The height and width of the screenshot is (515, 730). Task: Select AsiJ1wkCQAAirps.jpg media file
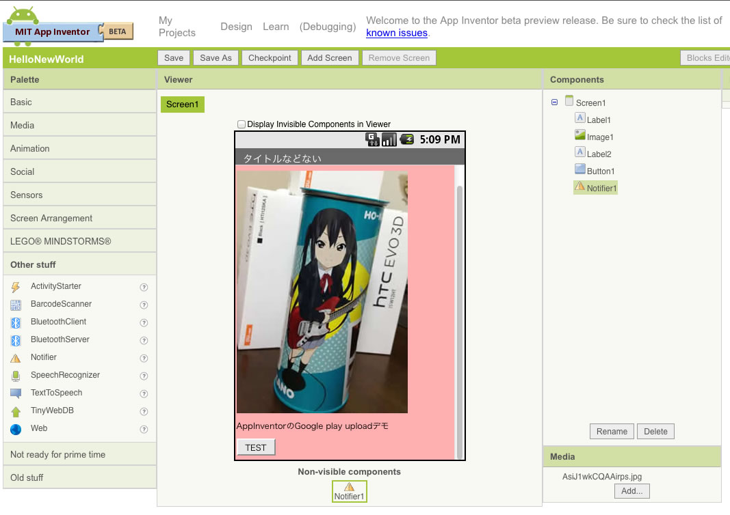click(x=602, y=477)
